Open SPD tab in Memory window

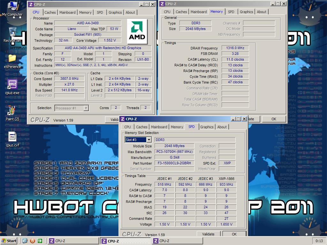pyautogui.click(x=231, y=12)
